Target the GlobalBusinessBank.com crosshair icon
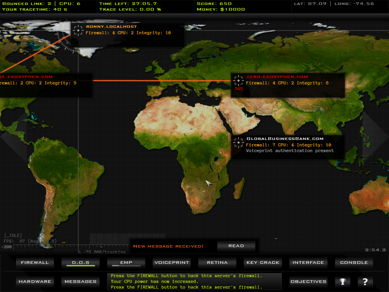Screen dimensions: 389x292 point(239,142)
